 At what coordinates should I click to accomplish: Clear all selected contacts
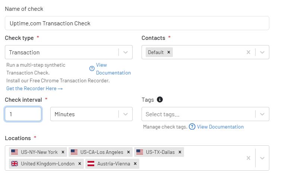pos(248,52)
